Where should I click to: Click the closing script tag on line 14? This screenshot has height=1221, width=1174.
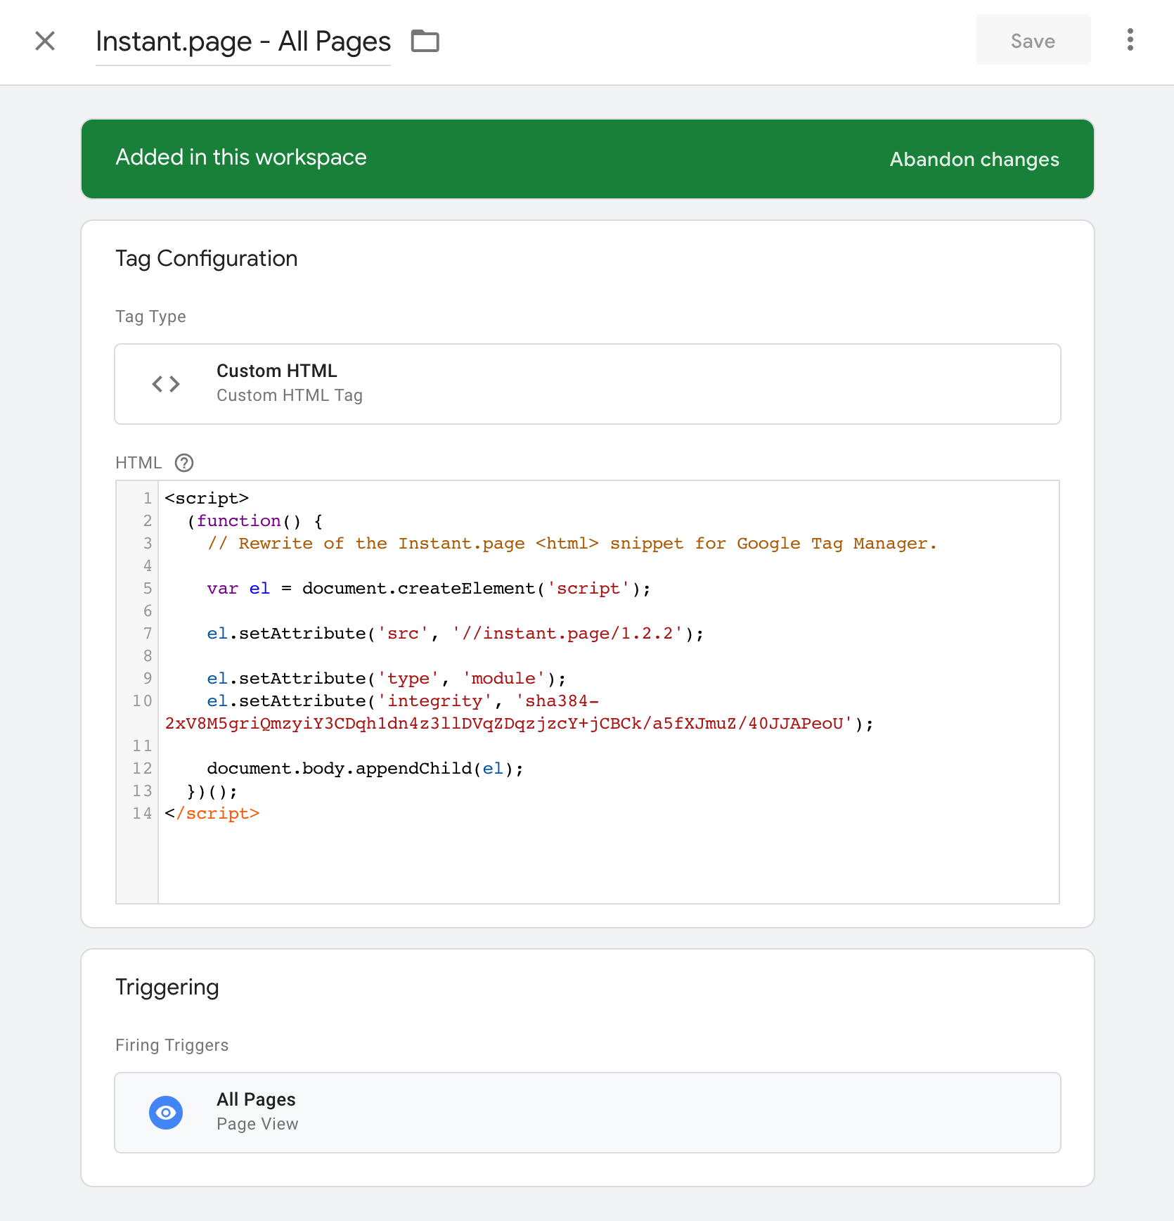pyautogui.click(x=212, y=814)
